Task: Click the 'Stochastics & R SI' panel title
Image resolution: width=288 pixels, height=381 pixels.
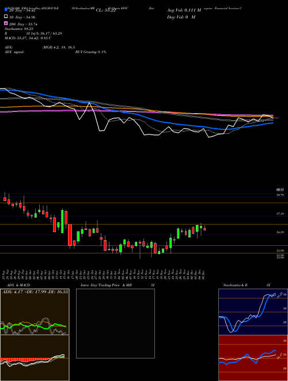Action: pyautogui.click(x=247, y=285)
